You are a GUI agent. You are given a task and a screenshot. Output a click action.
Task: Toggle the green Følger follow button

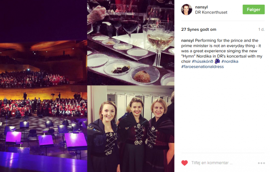(x=254, y=9)
